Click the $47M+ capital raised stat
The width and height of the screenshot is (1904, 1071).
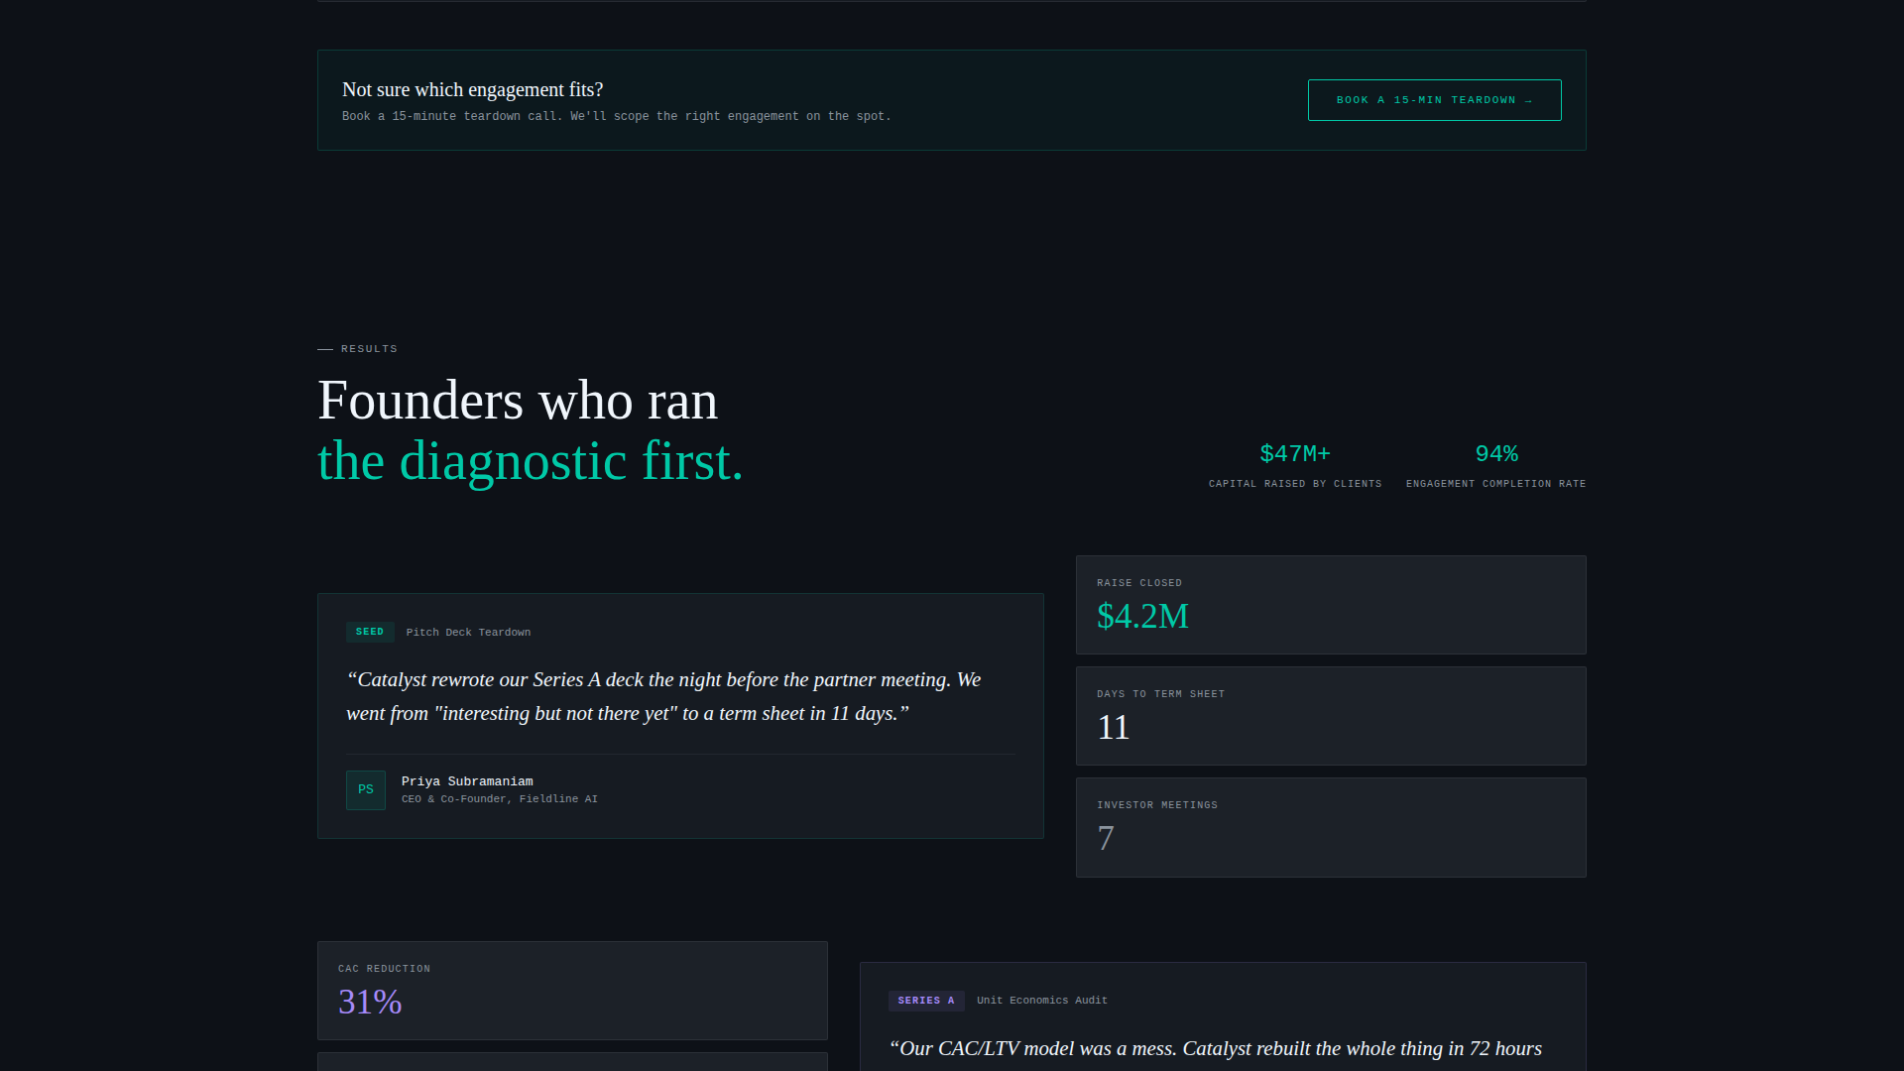pos(1295,454)
